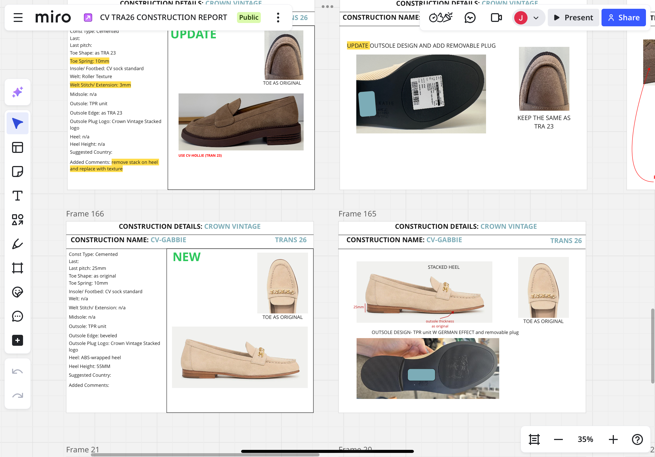
Task: Open more apps plus button
Action: 17,340
